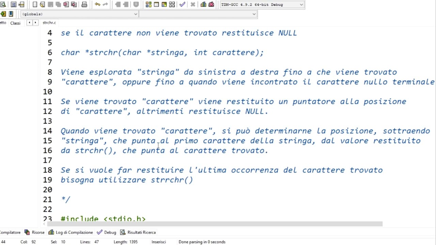Close the current file via toolbar icon
The height and width of the screenshot is (245, 436).
coord(66,4)
